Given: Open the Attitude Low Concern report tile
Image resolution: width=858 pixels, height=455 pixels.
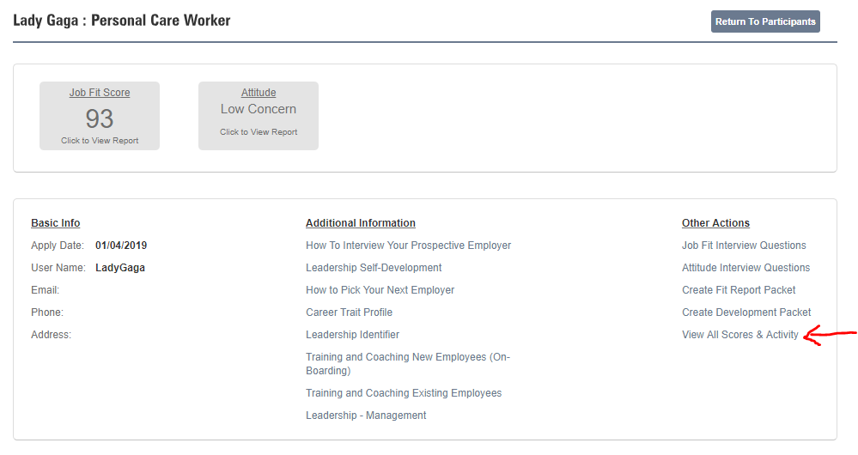Looking at the screenshot, I should click(x=259, y=116).
